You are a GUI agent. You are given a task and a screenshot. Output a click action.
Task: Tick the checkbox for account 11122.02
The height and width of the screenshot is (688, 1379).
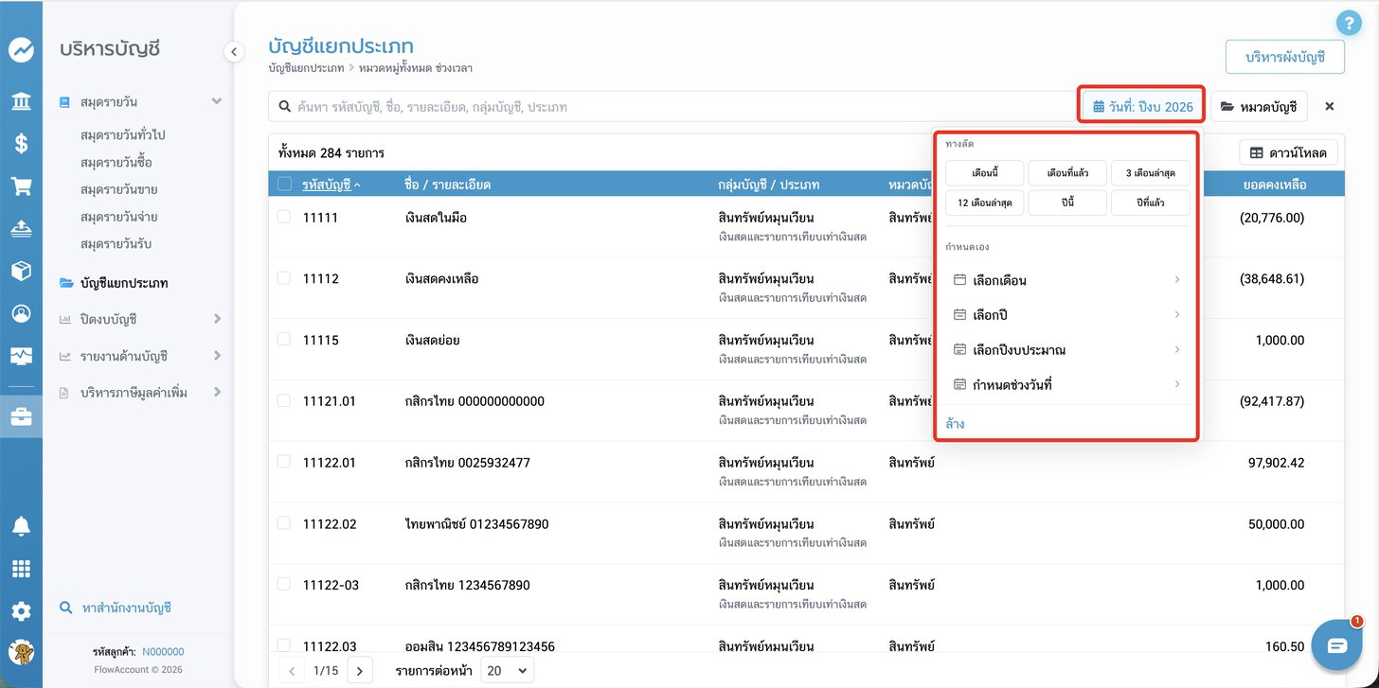point(284,523)
